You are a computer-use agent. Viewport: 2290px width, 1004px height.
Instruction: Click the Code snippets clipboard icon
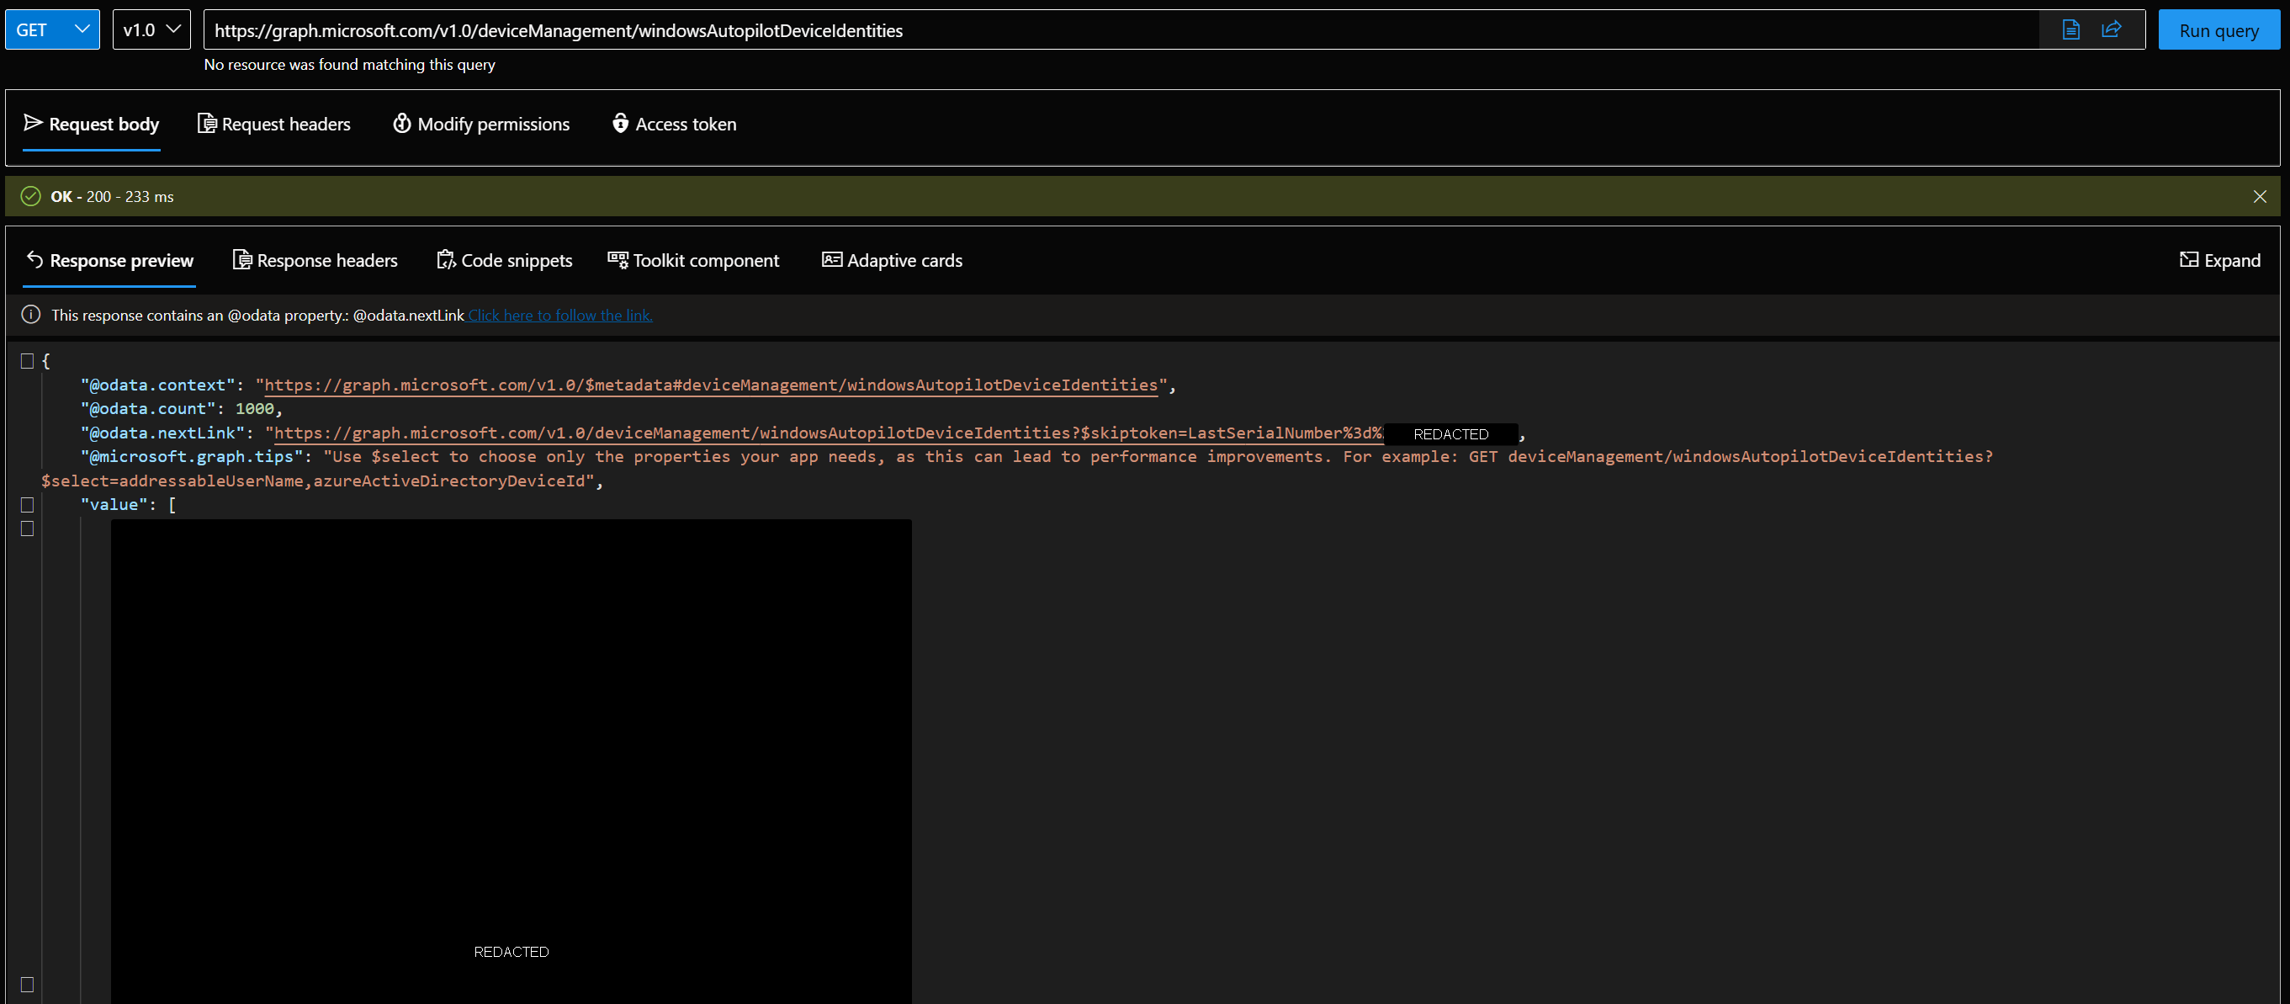click(446, 260)
